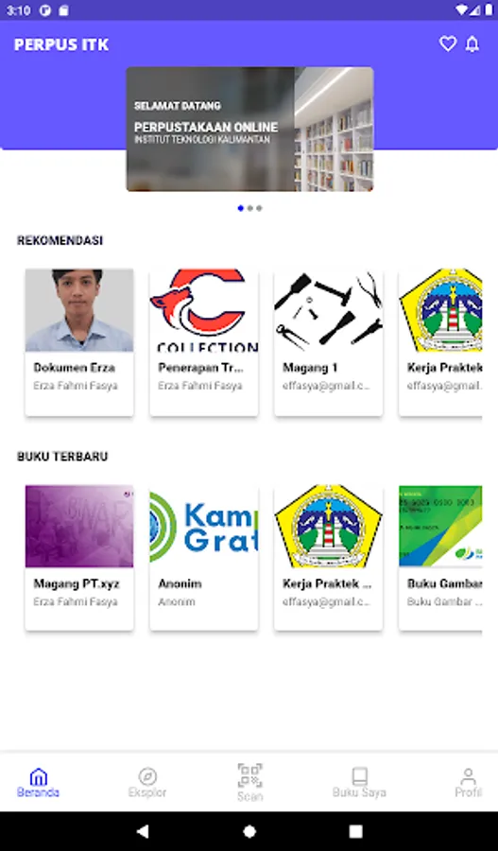Open the Magang PT.xyz book card
Screen dimensions: 498x851
(x=79, y=558)
